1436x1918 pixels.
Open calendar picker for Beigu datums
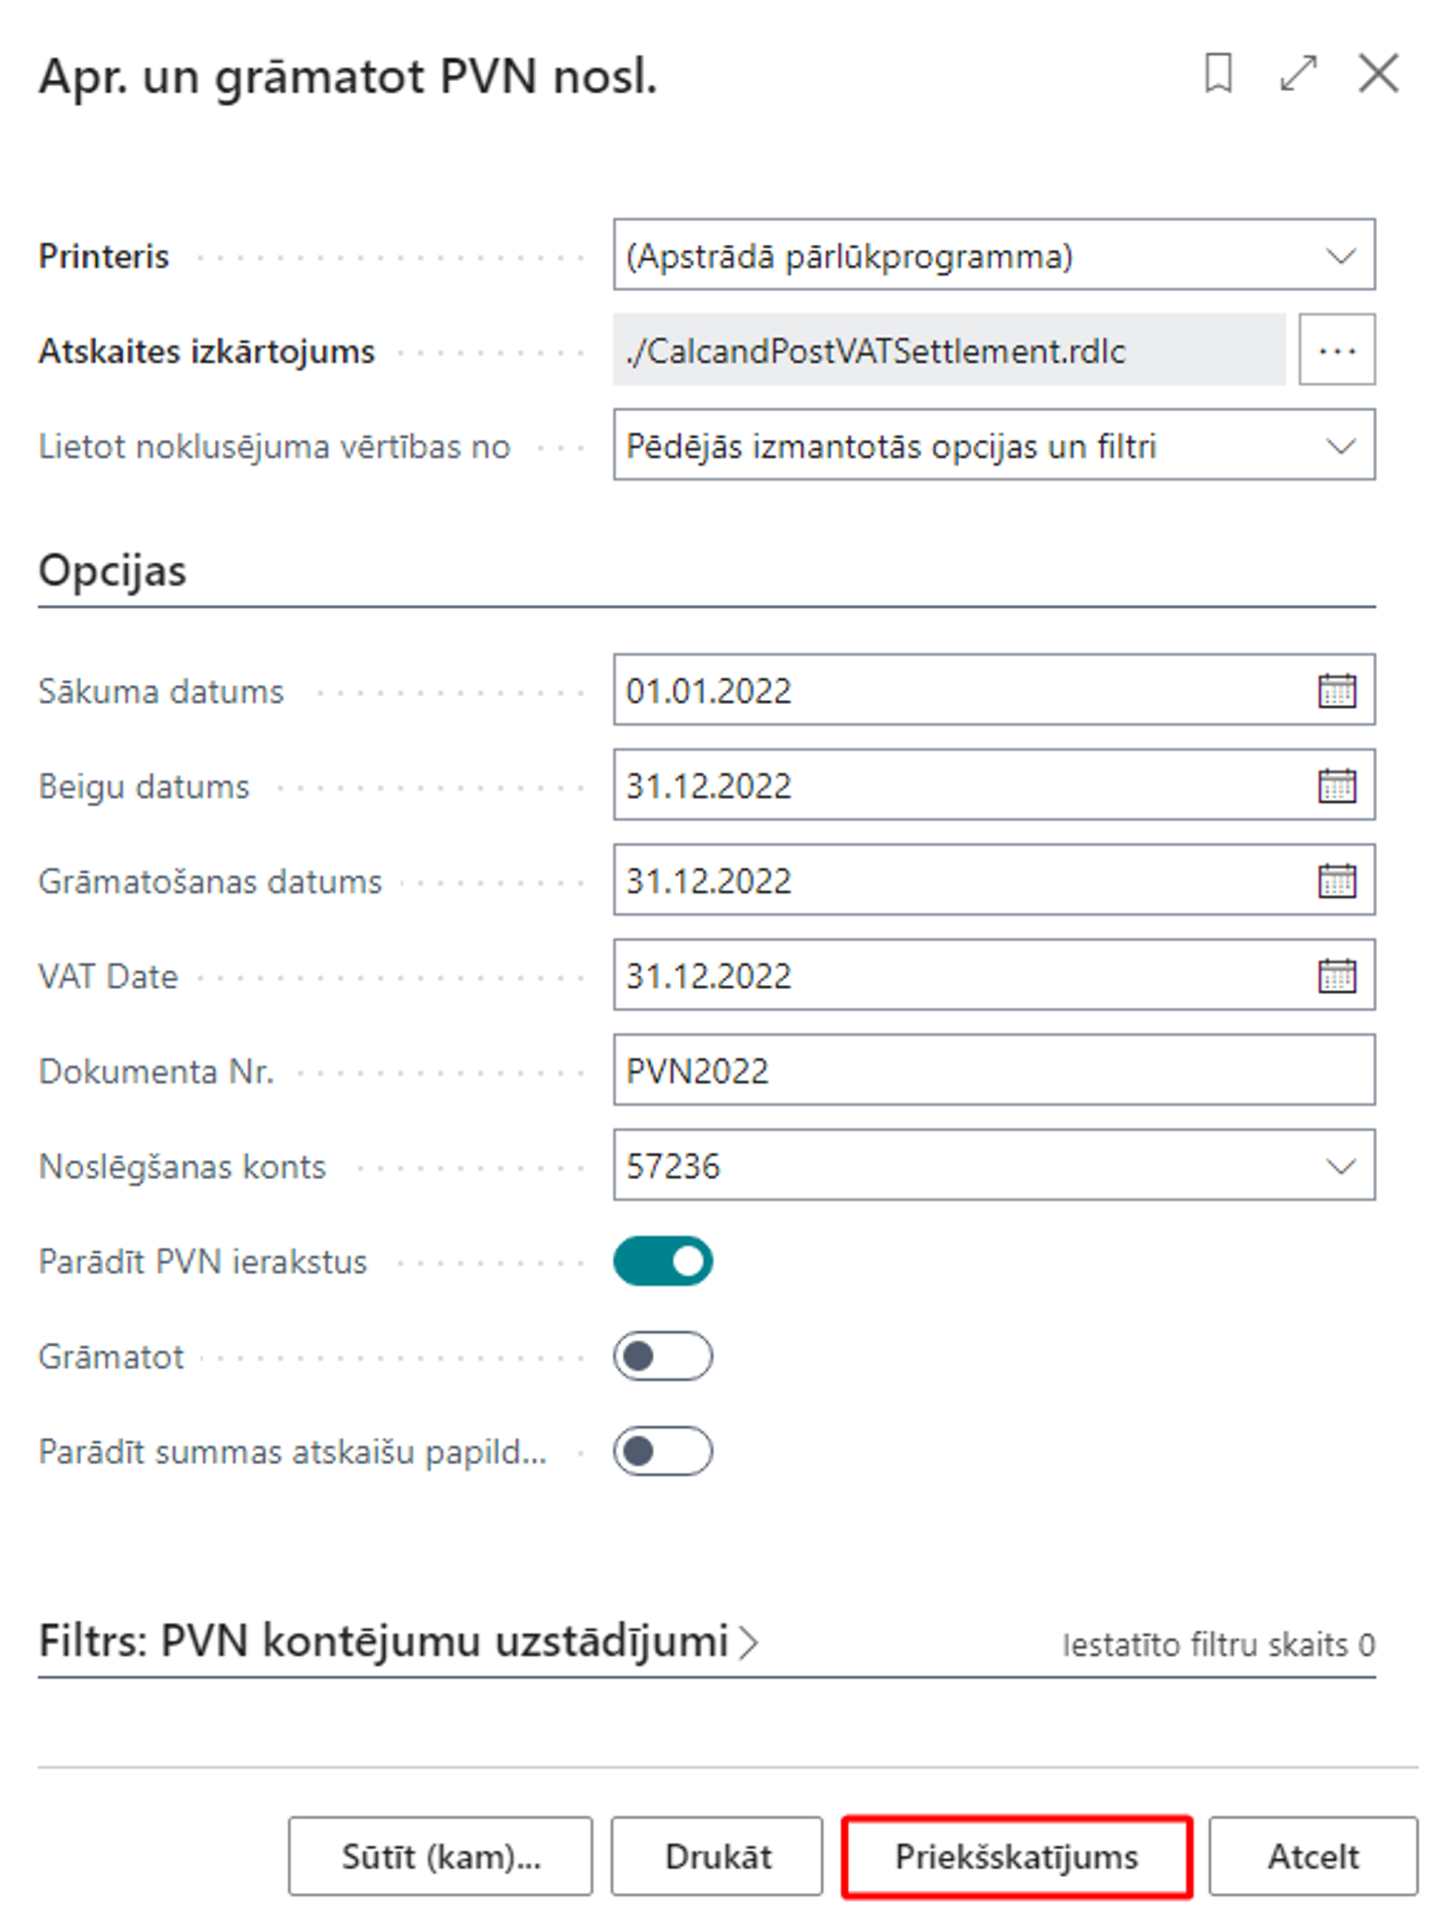tap(1336, 787)
